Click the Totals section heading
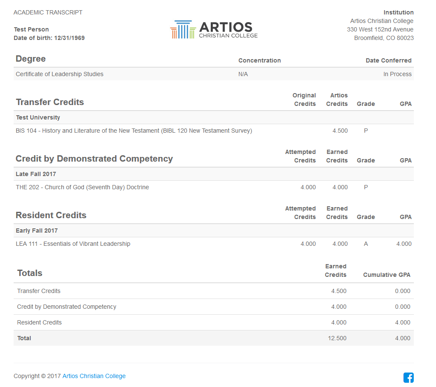 30,273
